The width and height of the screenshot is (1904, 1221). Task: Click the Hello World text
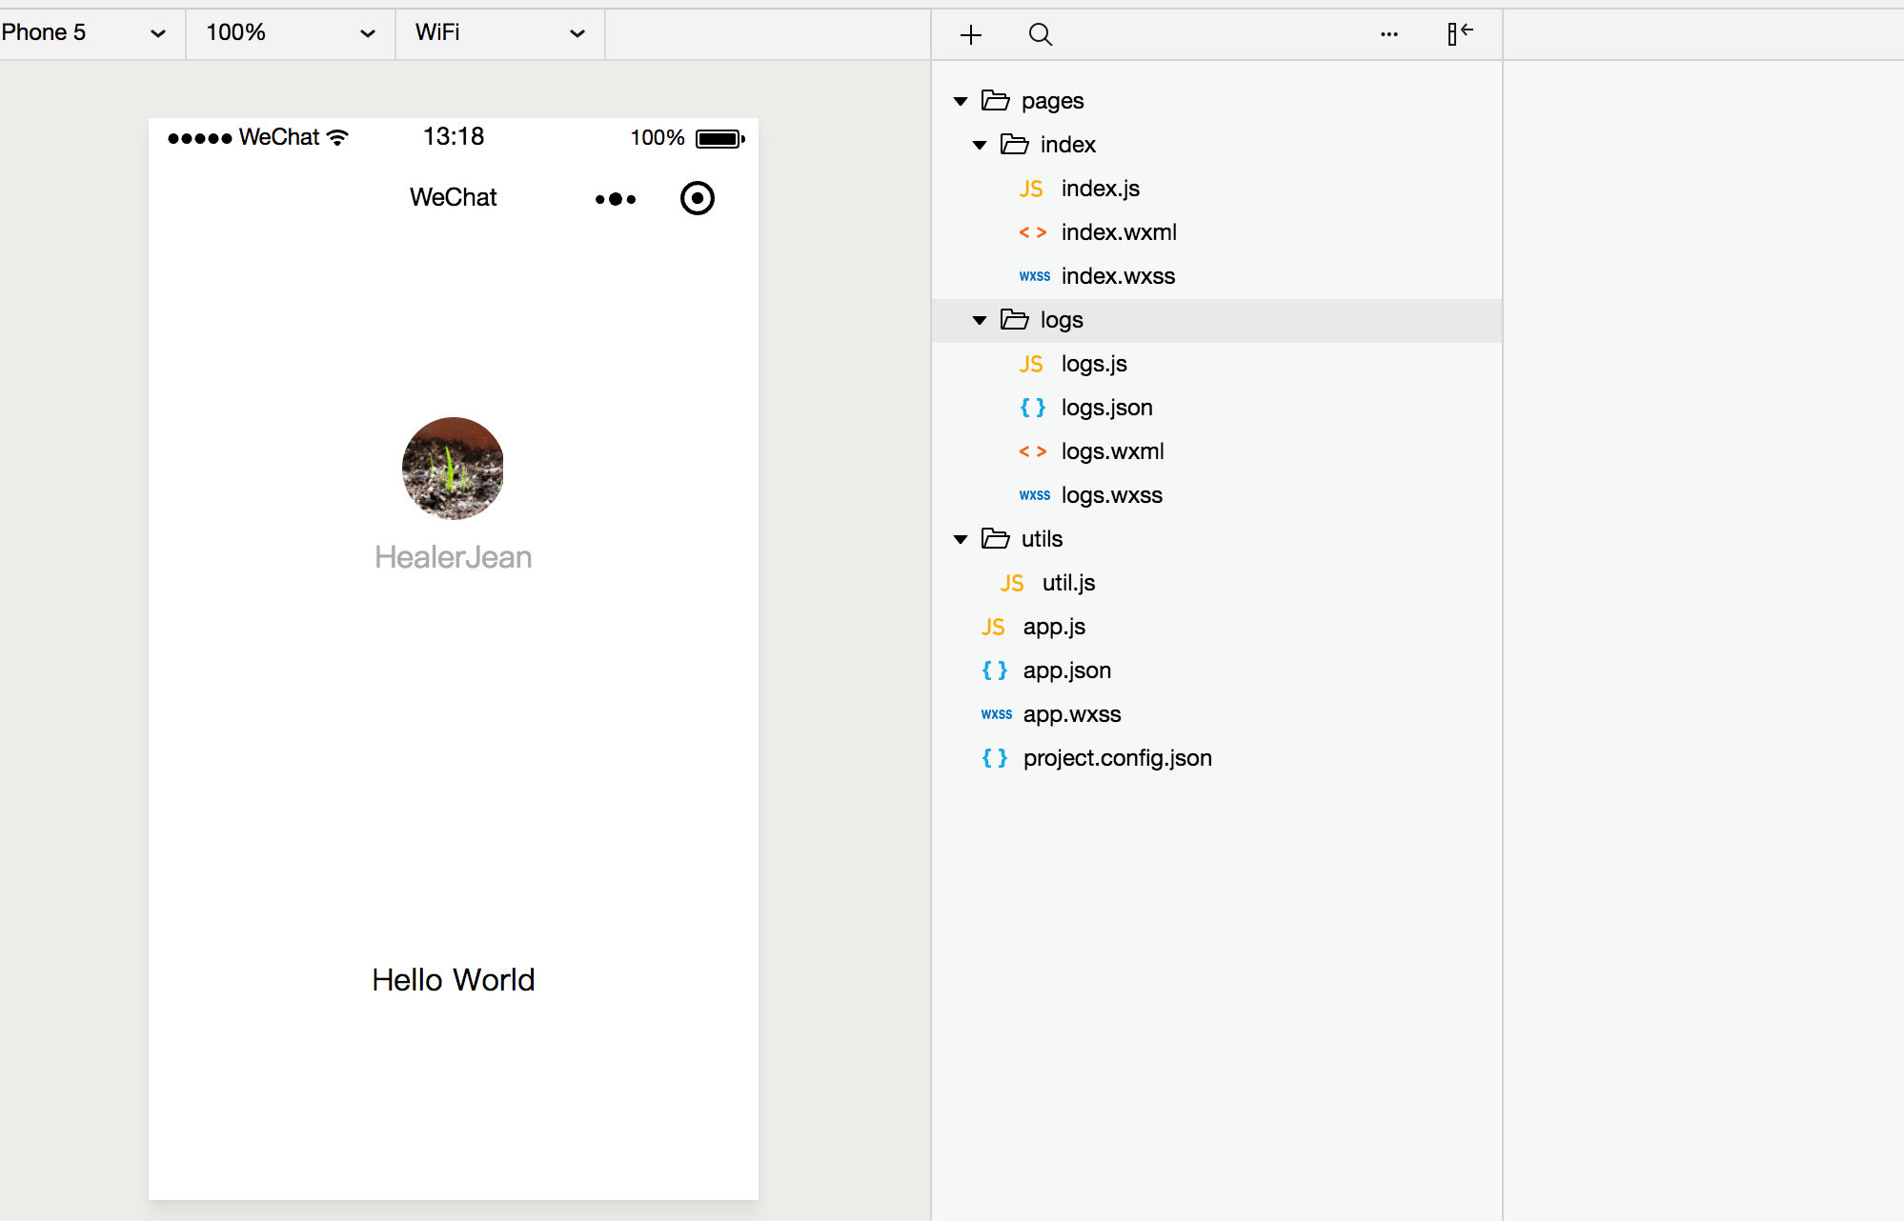point(453,980)
